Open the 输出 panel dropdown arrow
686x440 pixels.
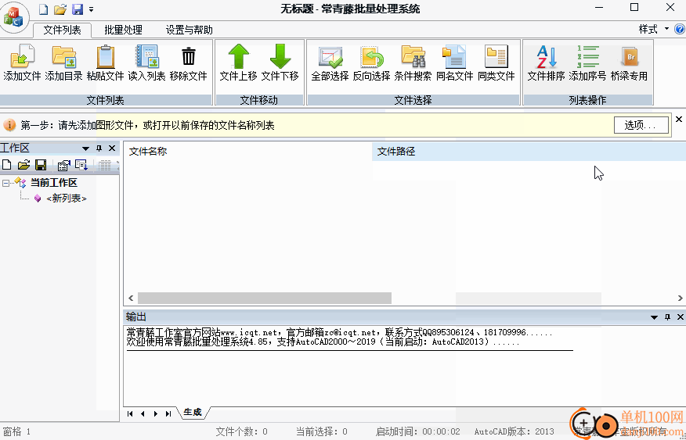pyautogui.click(x=654, y=317)
